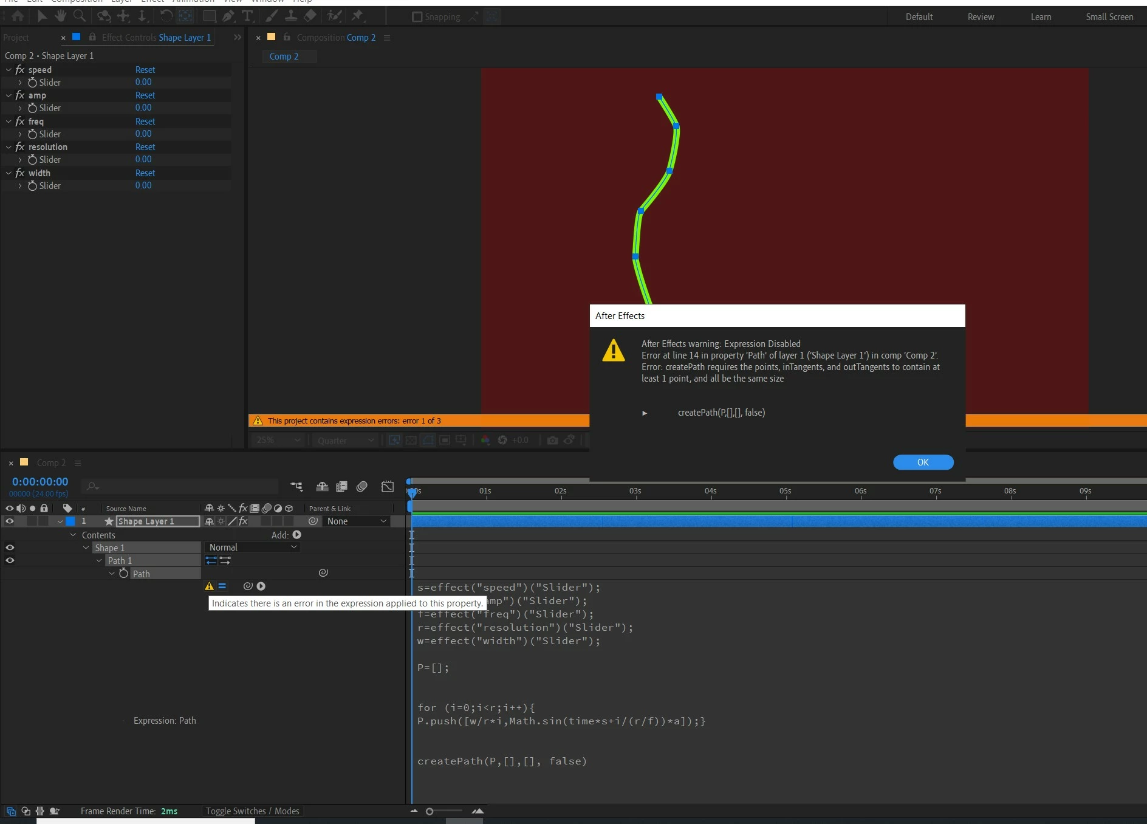Toggle the expression enable equals switch

(x=222, y=586)
